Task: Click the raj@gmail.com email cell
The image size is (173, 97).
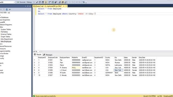Action: [x=87, y=60]
